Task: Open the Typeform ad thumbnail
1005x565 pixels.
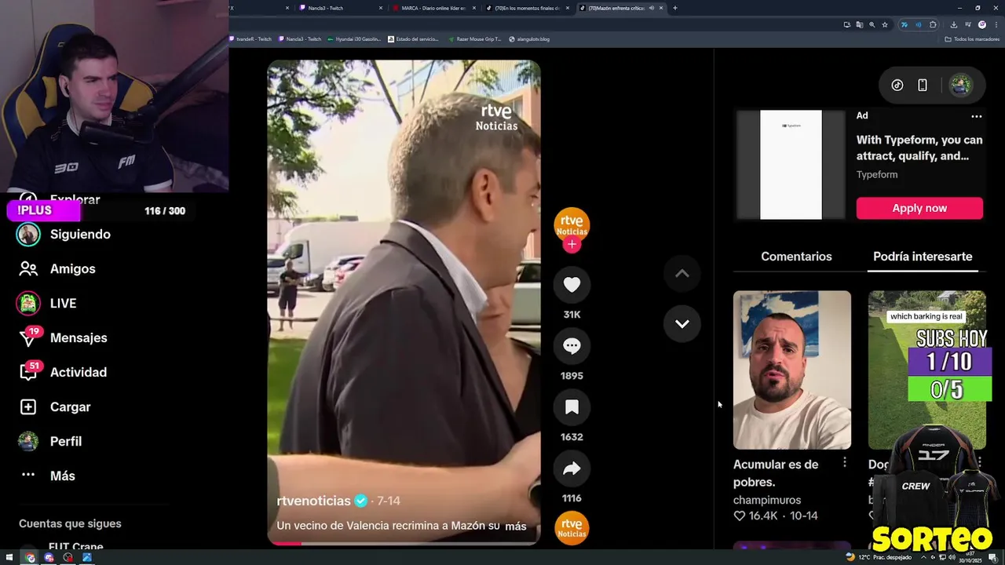Action: [791, 165]
